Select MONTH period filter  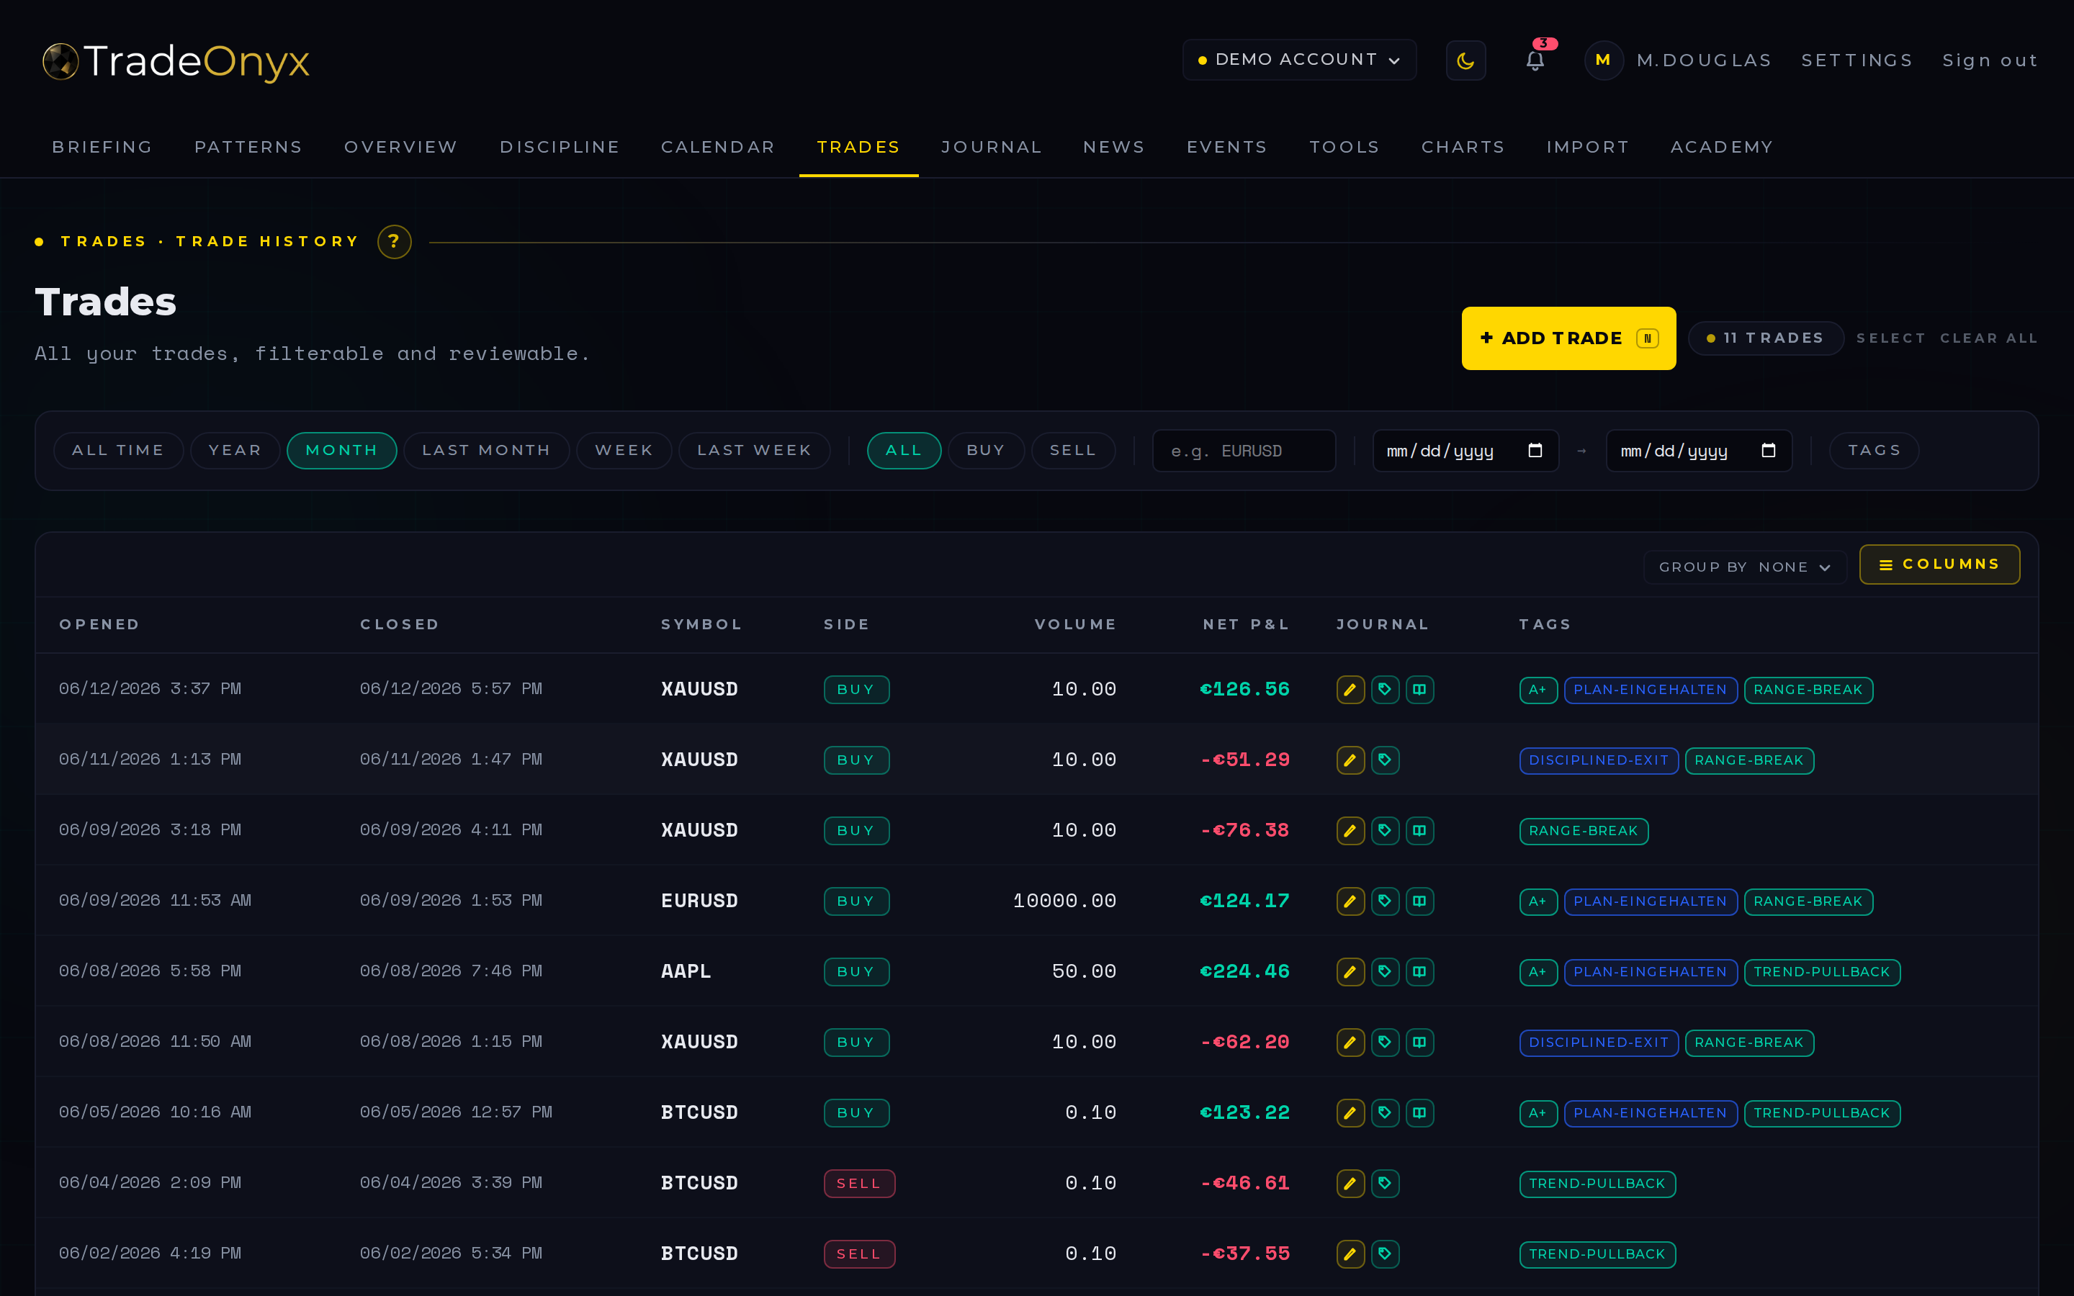[x=341, y=451]
